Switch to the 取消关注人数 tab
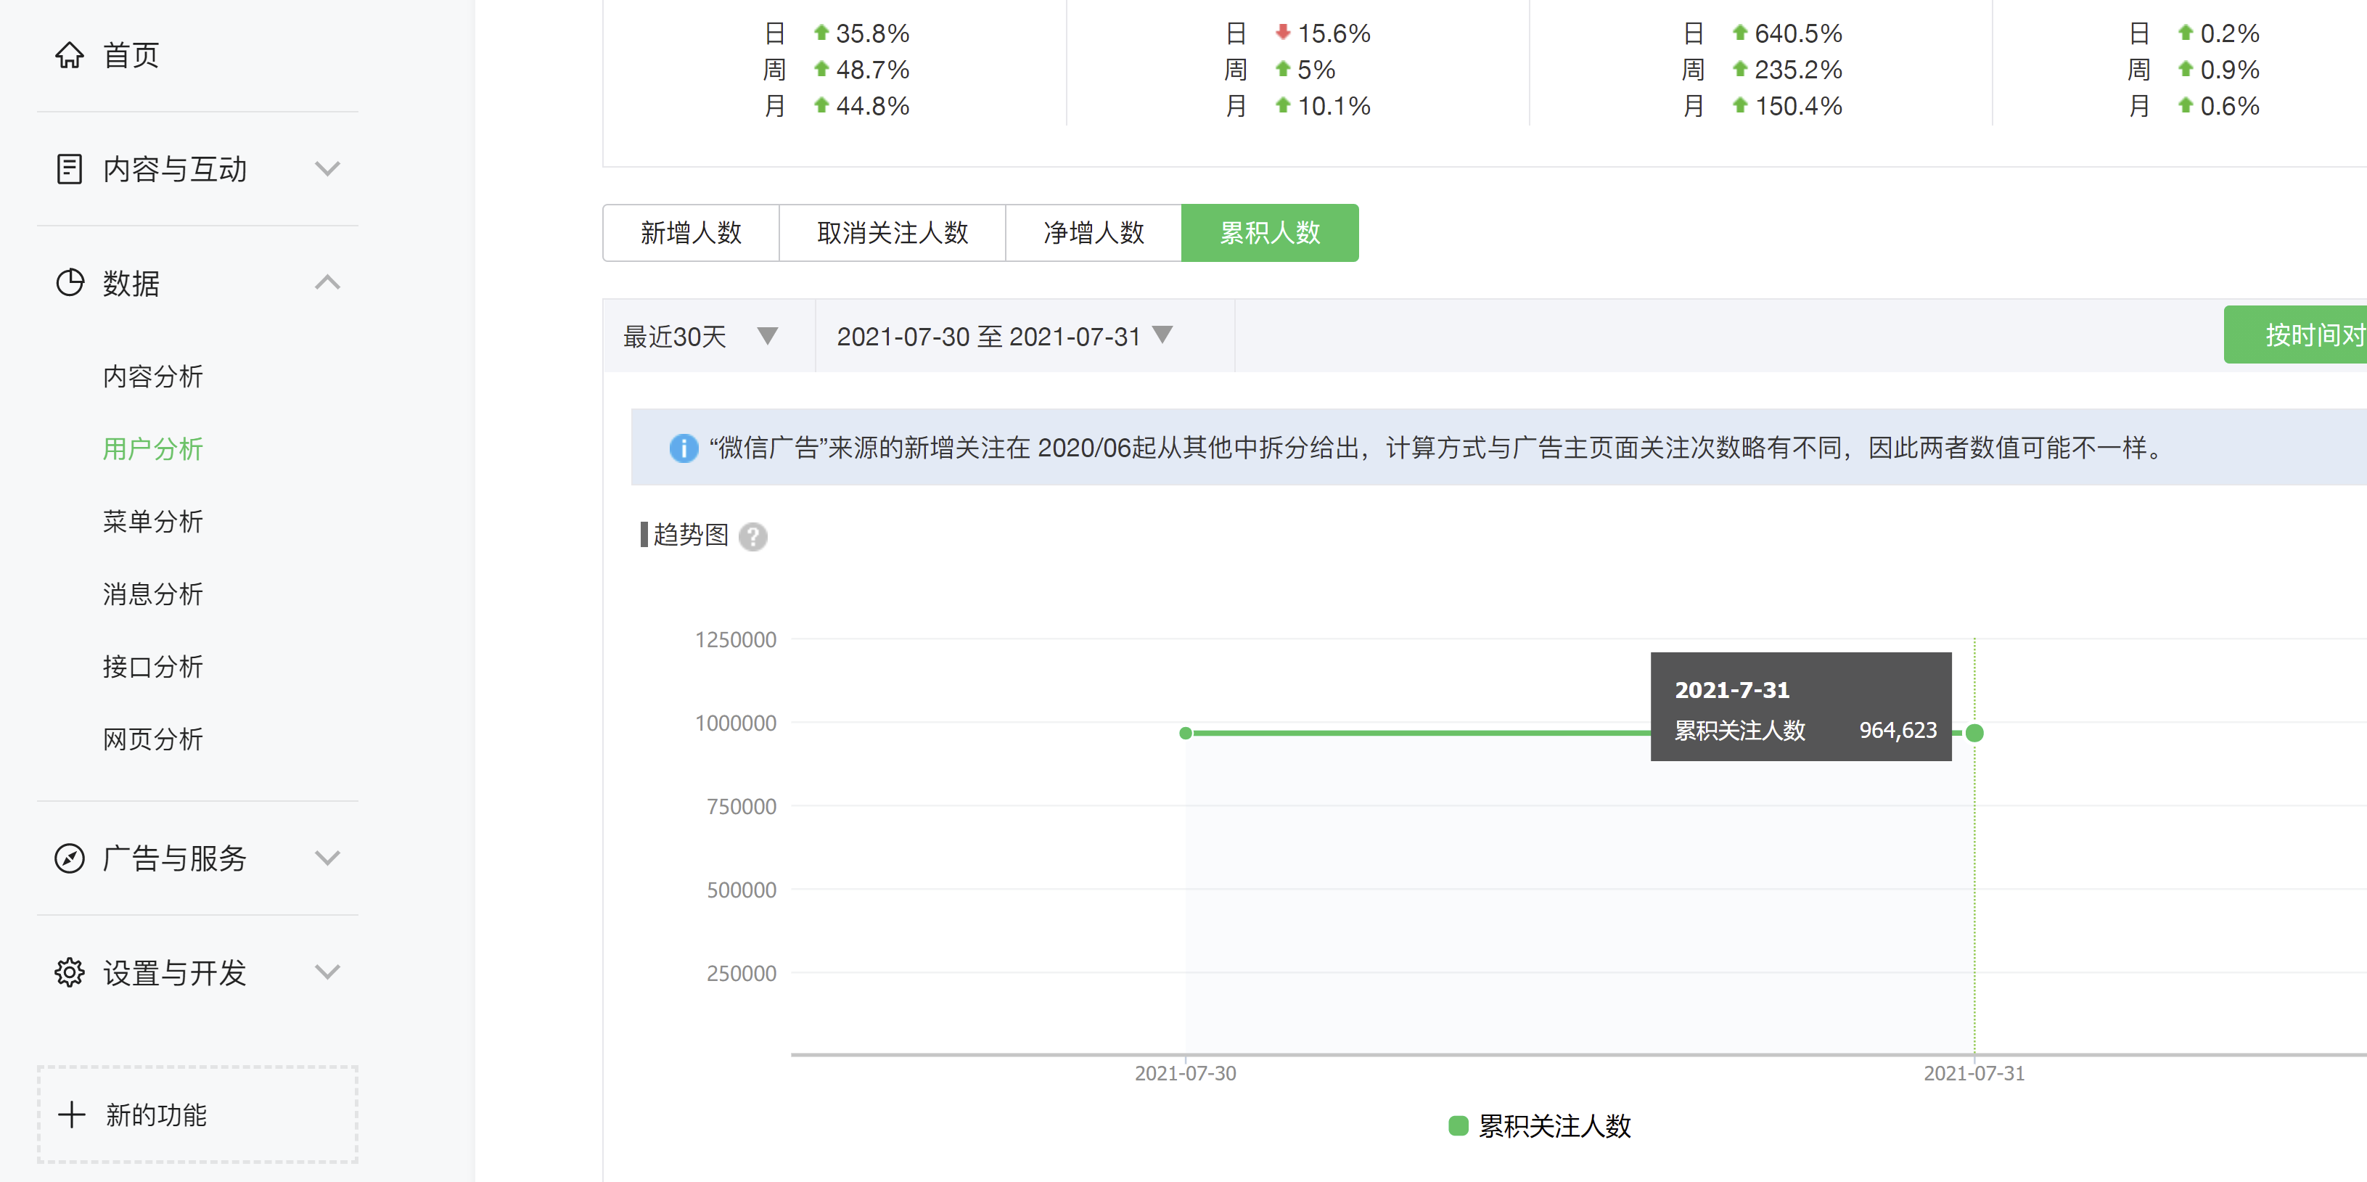This screenshot has width=2367, height=1182. pyautogui.click(x=893, y=232)
